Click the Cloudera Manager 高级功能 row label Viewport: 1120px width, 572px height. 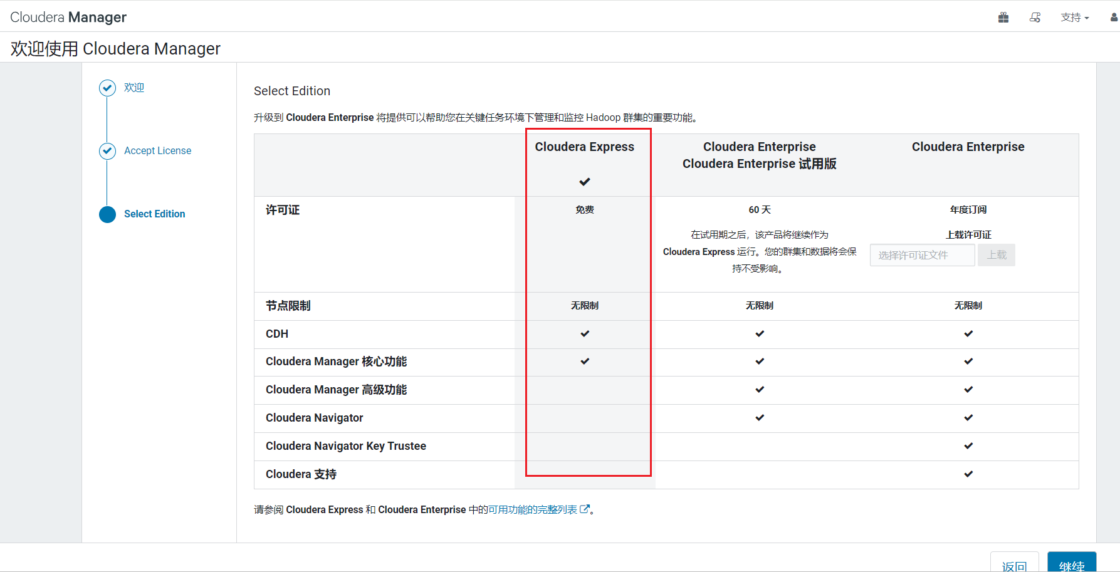click(337, 390)
